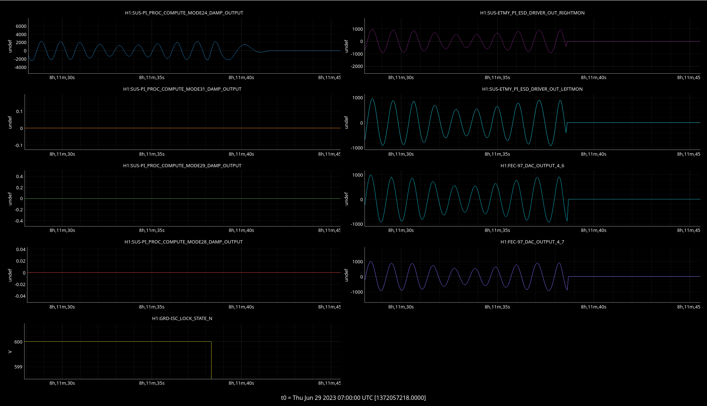Click the MODE29_DAMP_OUTPUT plot title
The image size is (707, 406).
coord(182,165)
